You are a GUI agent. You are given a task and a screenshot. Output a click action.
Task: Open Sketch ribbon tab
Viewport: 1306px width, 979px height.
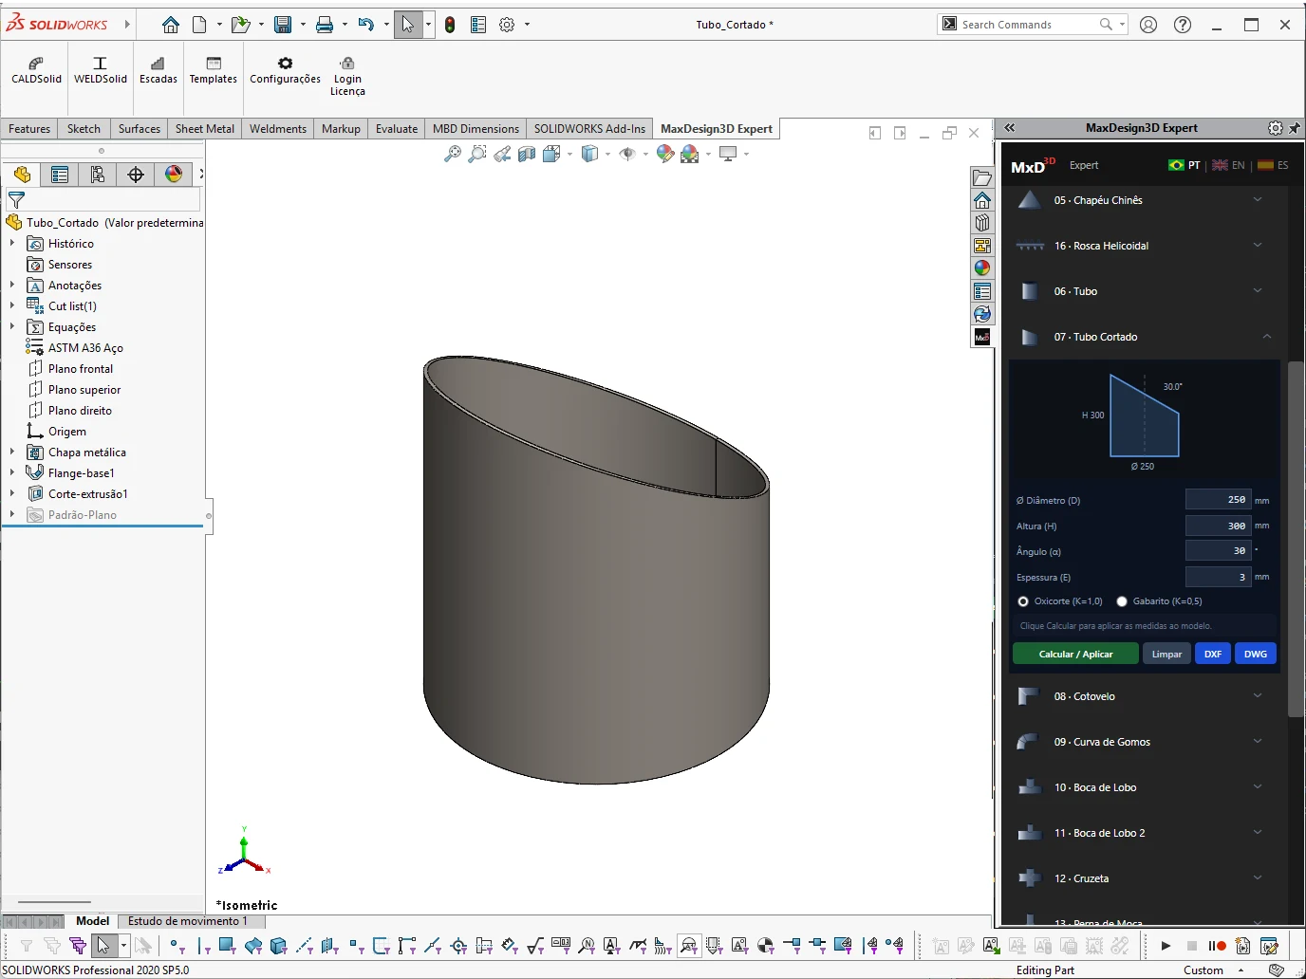click(x=84, y=129)
